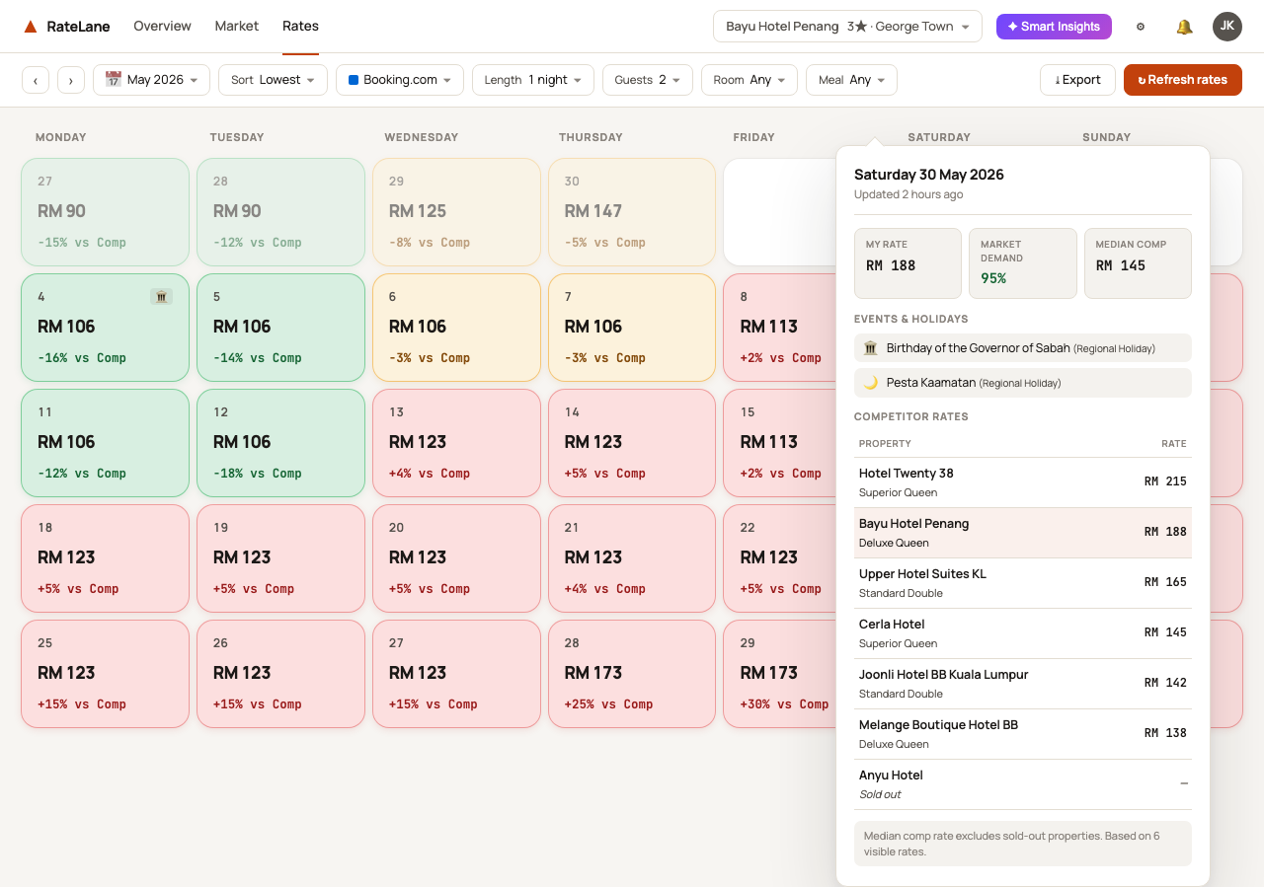Go to the next month arrow
Image resolution: width=1264 pixels, height=887 pixels.
point(71,80)
